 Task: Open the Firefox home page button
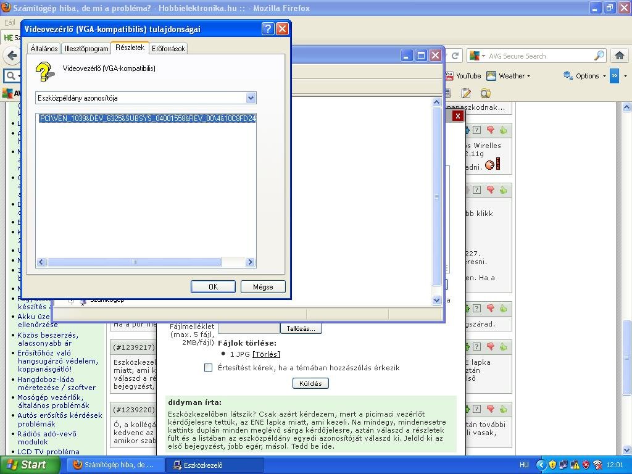pos(620,56)
